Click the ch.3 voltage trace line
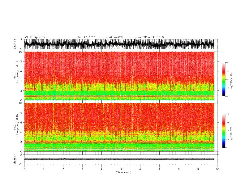Screen dimensions: 245x190 click(119, 159)
